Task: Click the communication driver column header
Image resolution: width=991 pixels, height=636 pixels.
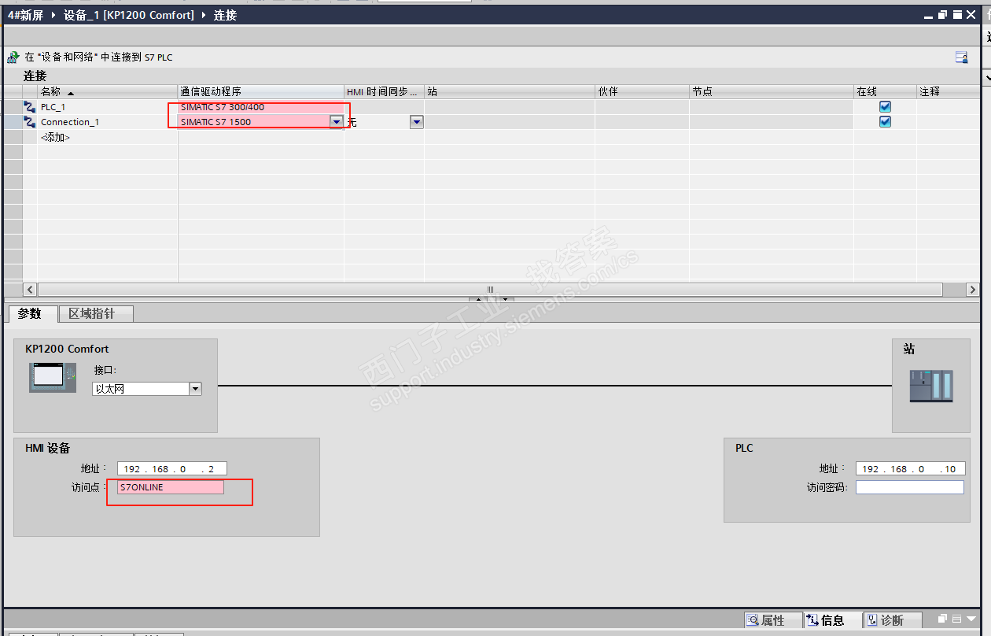Action: 261,91
